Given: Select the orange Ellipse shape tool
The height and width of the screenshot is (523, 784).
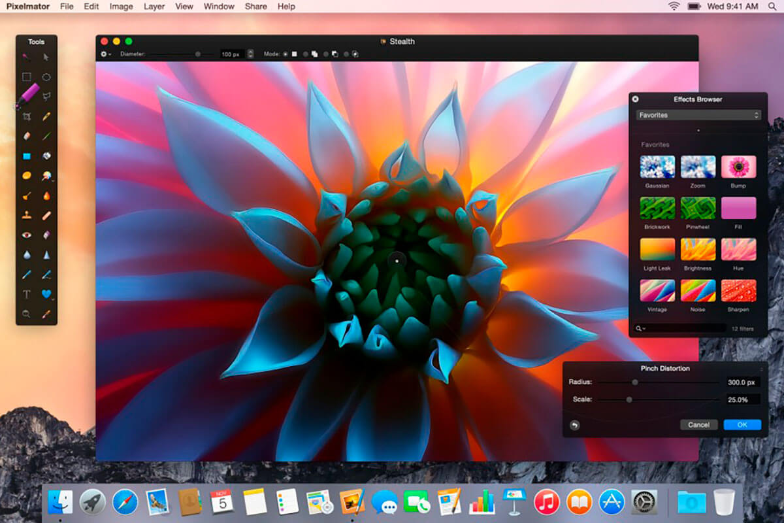Looking at the screenshot, I should (x=27, y=176).
